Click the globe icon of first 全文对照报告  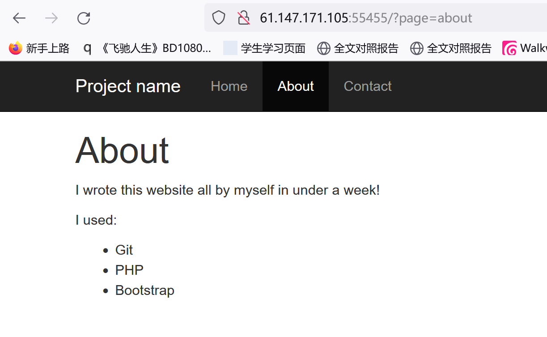[323, 48]
